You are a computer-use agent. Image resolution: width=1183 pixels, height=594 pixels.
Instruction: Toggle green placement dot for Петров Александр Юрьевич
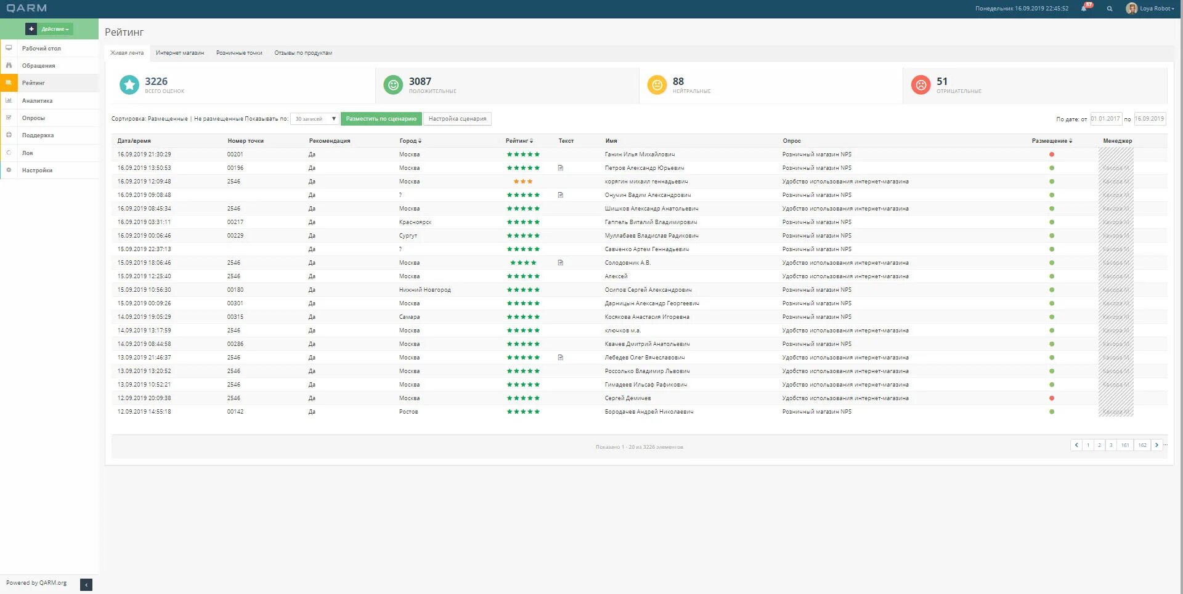[1052, 168]
